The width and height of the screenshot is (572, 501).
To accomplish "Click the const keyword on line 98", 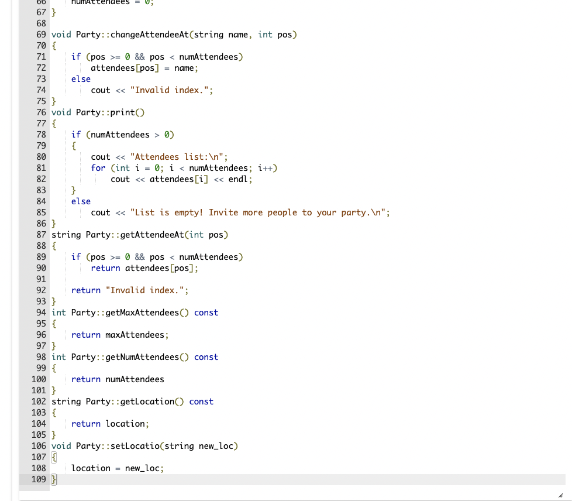I will click(x=206, y=357).
